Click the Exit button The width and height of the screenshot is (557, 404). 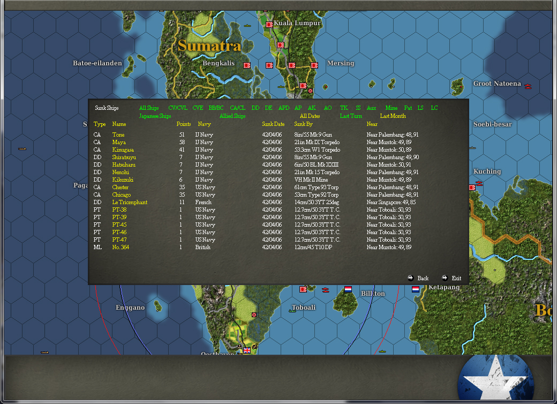pyautogui.click(x=453, y=278)
